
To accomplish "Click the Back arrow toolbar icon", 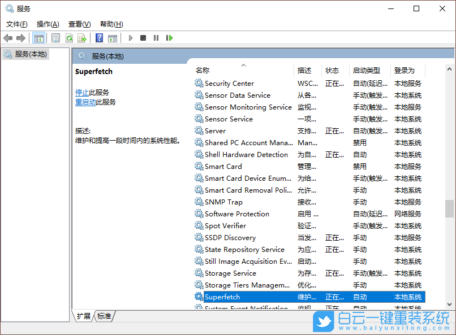I will (x=8, y=38).
